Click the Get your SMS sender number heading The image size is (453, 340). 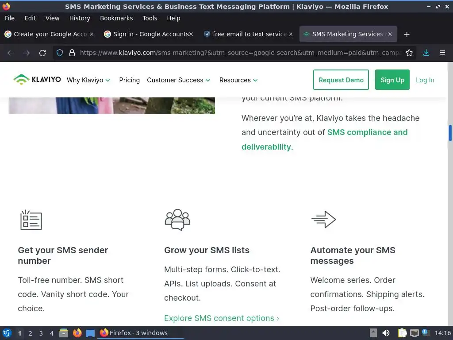[x=63, y=255]
